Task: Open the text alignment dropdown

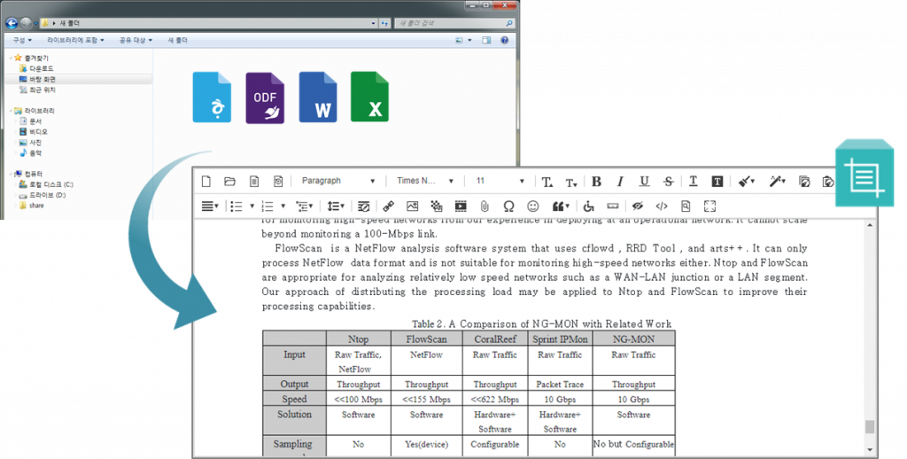Action: (209, 206)
